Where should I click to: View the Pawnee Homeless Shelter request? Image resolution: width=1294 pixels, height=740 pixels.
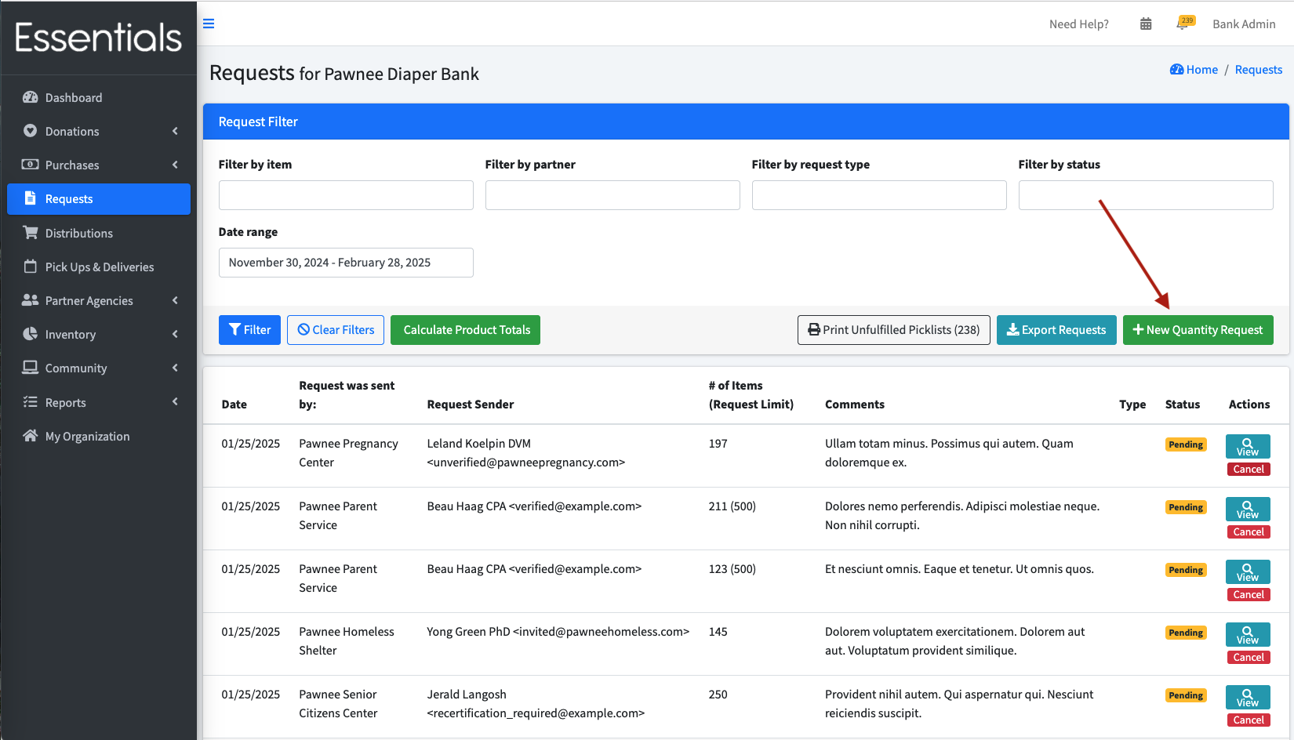coord(1248,635)
